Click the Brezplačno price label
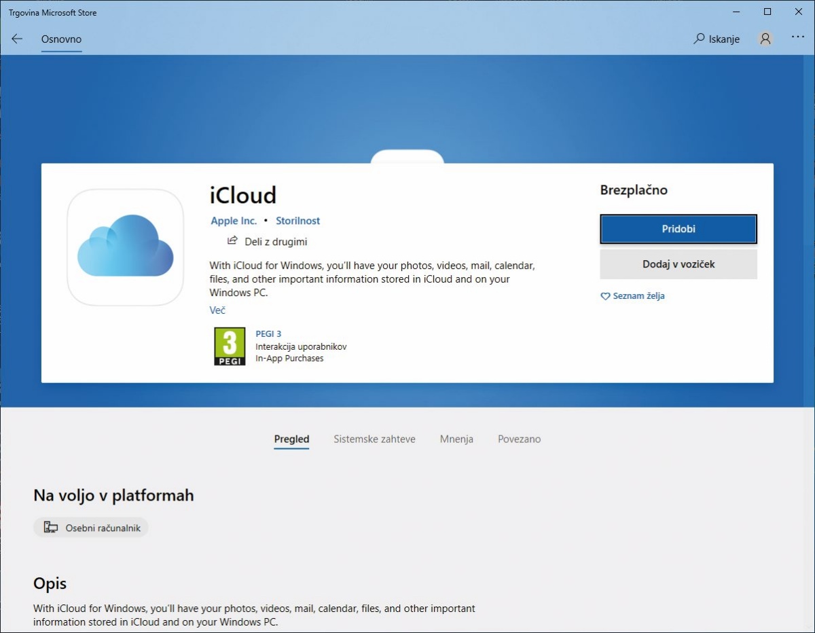This screenshot has height=633, width=815. click(634, 190)
